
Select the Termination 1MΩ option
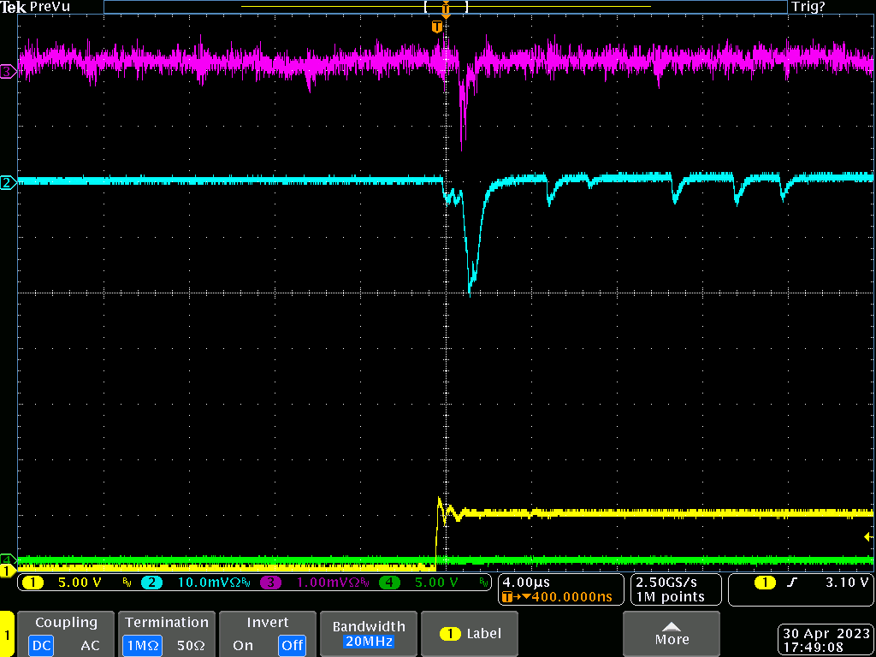coord(141,645)
